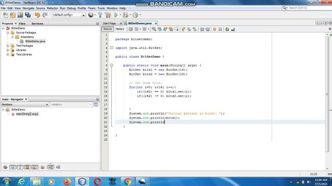
Task: Click the History view button
Action: 120,29
